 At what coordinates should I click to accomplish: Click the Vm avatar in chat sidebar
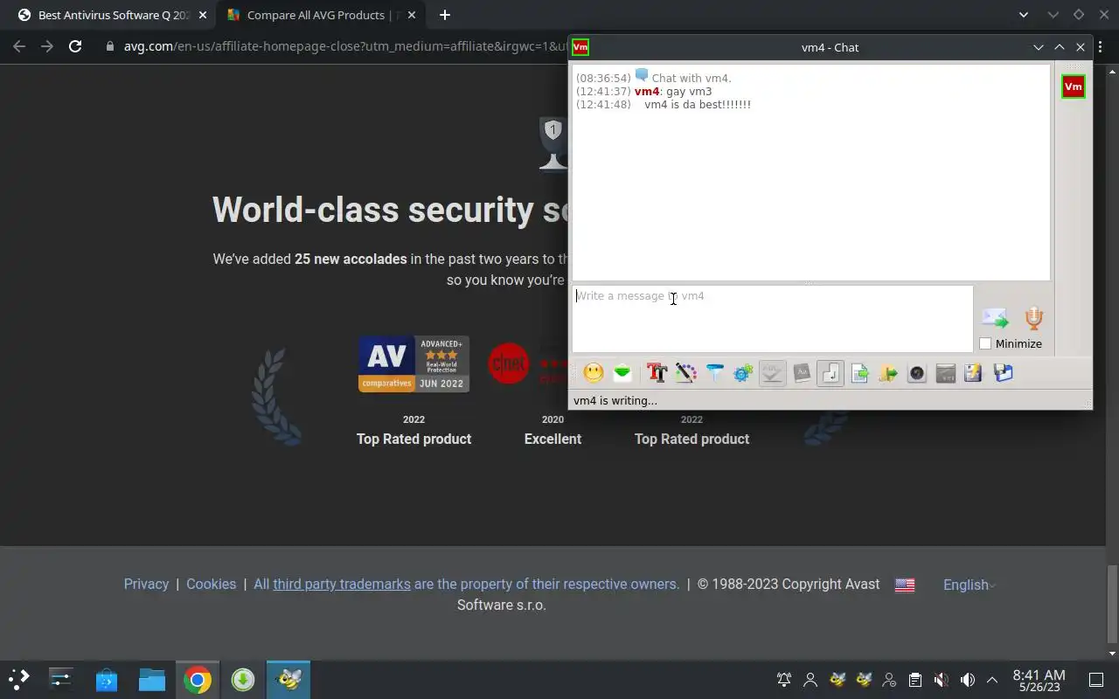pos(1074,87)
